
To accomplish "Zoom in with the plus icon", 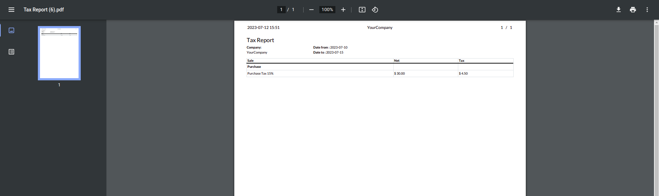I will 343,10.
